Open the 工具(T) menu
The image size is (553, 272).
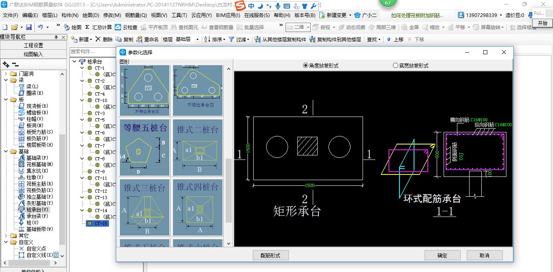coord(179,15)
